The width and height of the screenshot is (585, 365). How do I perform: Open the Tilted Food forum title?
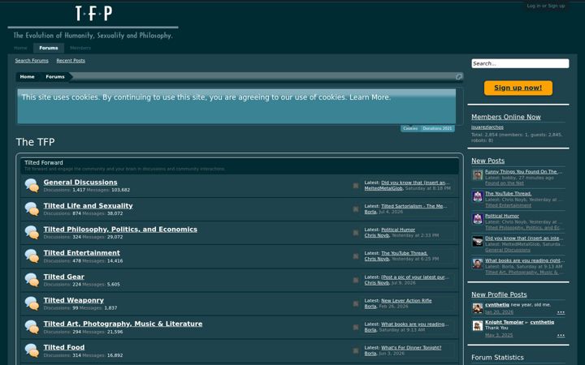[x=64, y=347]
